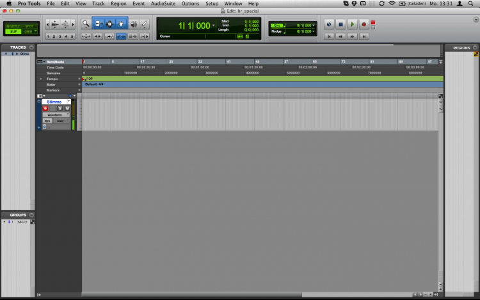Toggle online sync button in transport

point(329,24)
